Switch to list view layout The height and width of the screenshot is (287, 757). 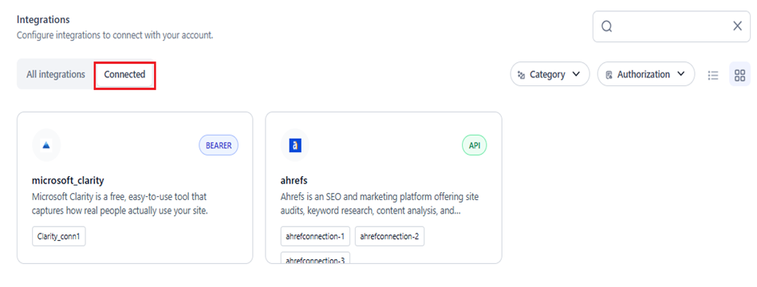[713, 75]
